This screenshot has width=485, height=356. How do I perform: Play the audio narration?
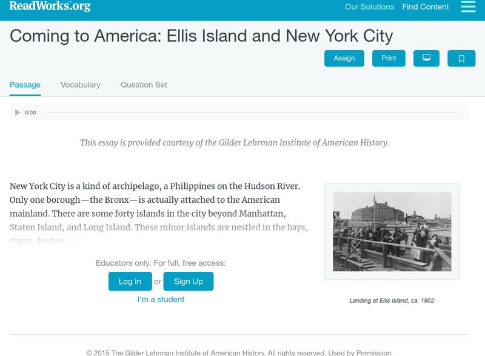pyautogui.click(x=17, y=112)
